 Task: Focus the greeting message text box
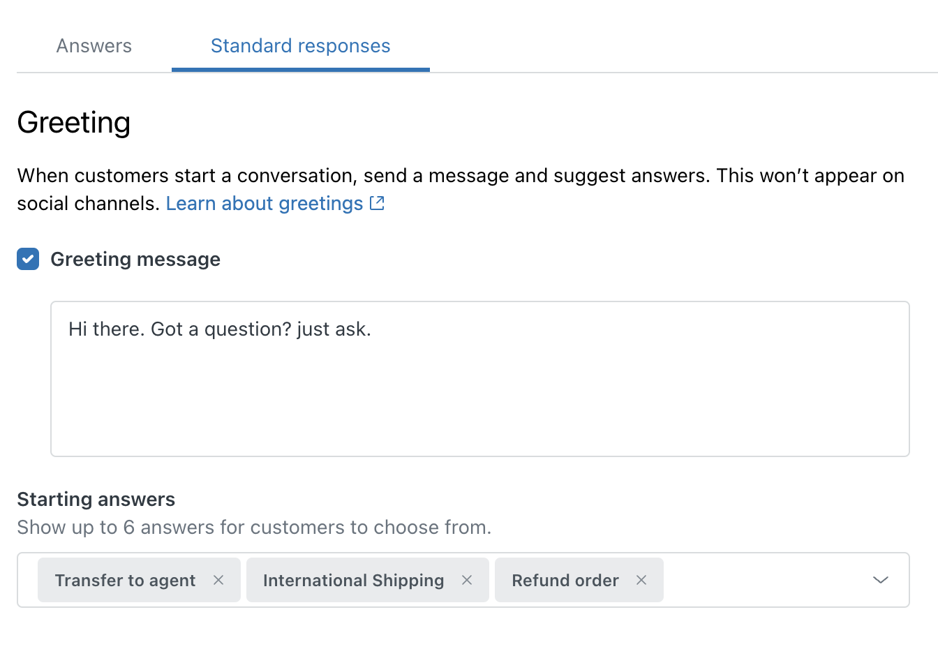pos(479,398)
